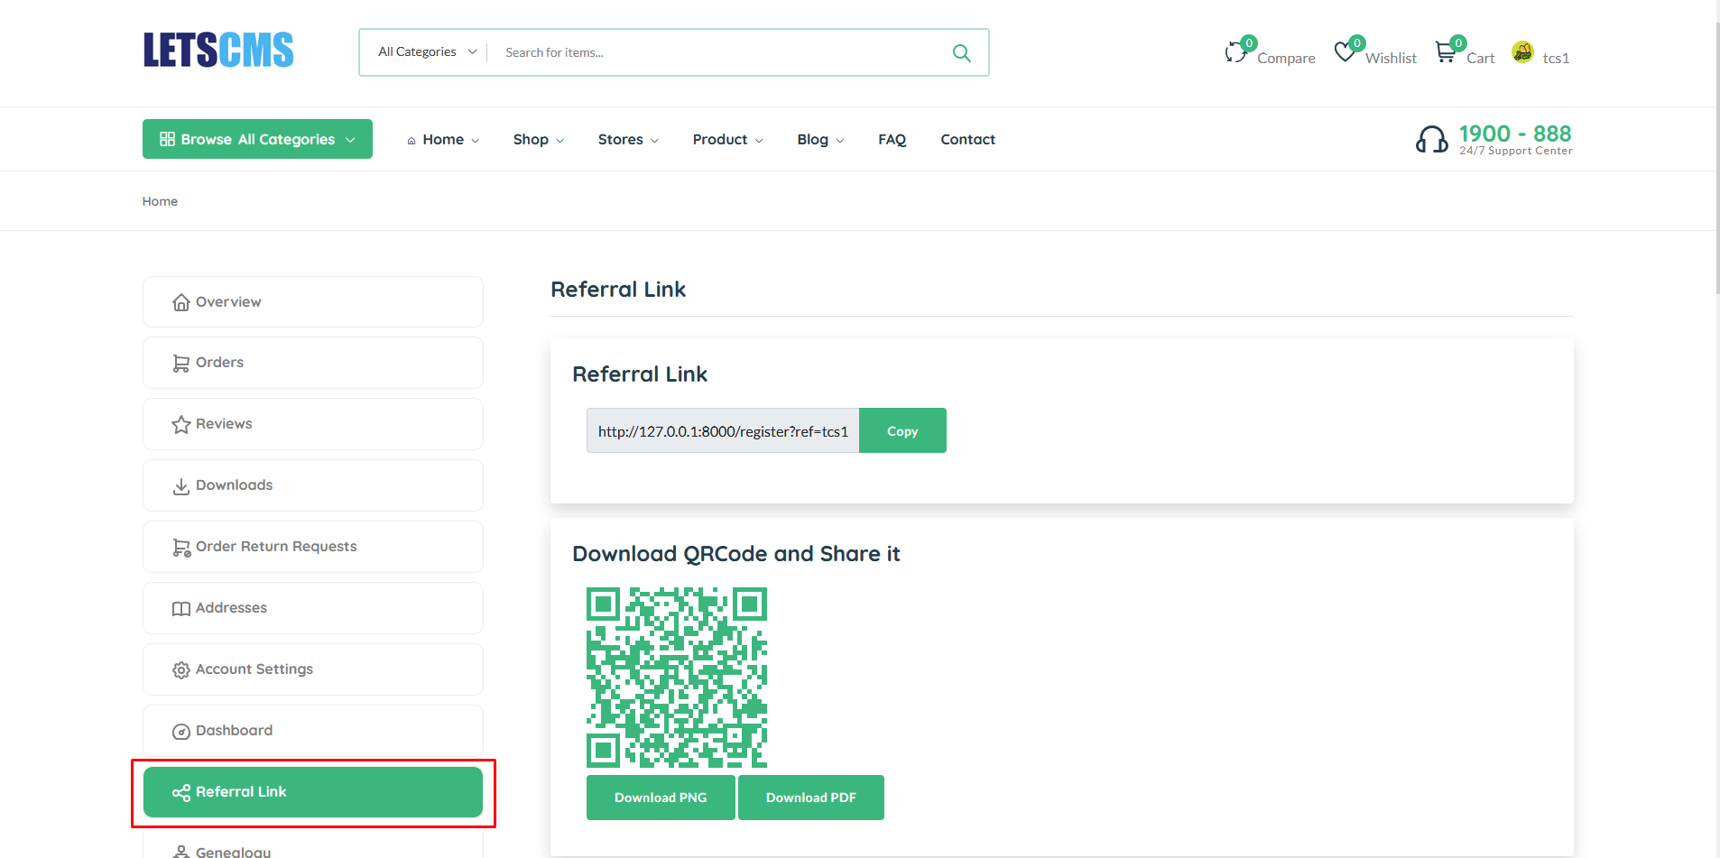Click the QR code image
The image size is (1720, 858).
(676, 678)
